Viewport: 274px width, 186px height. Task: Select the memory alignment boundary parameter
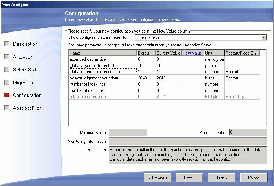[x=102, y=78]
